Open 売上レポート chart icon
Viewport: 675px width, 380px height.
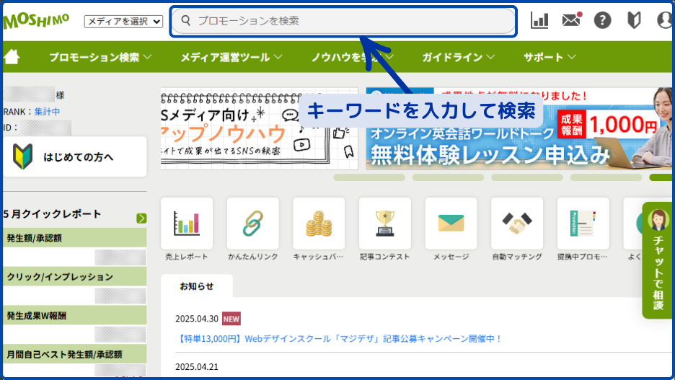(187, 224)
